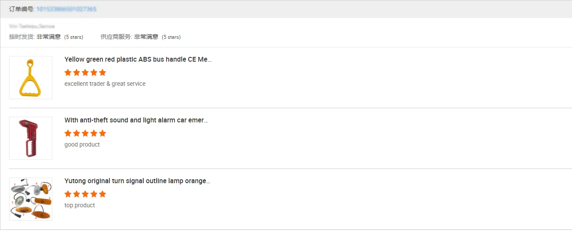Click the first star of the bus handle rating
The width and height of the screenshot is (572, 231).
(x=68, y=72)
